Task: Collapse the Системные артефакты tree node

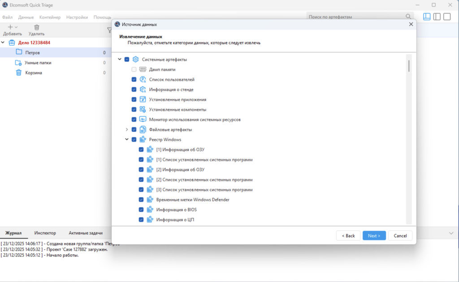Action: [x=119, y=59]
